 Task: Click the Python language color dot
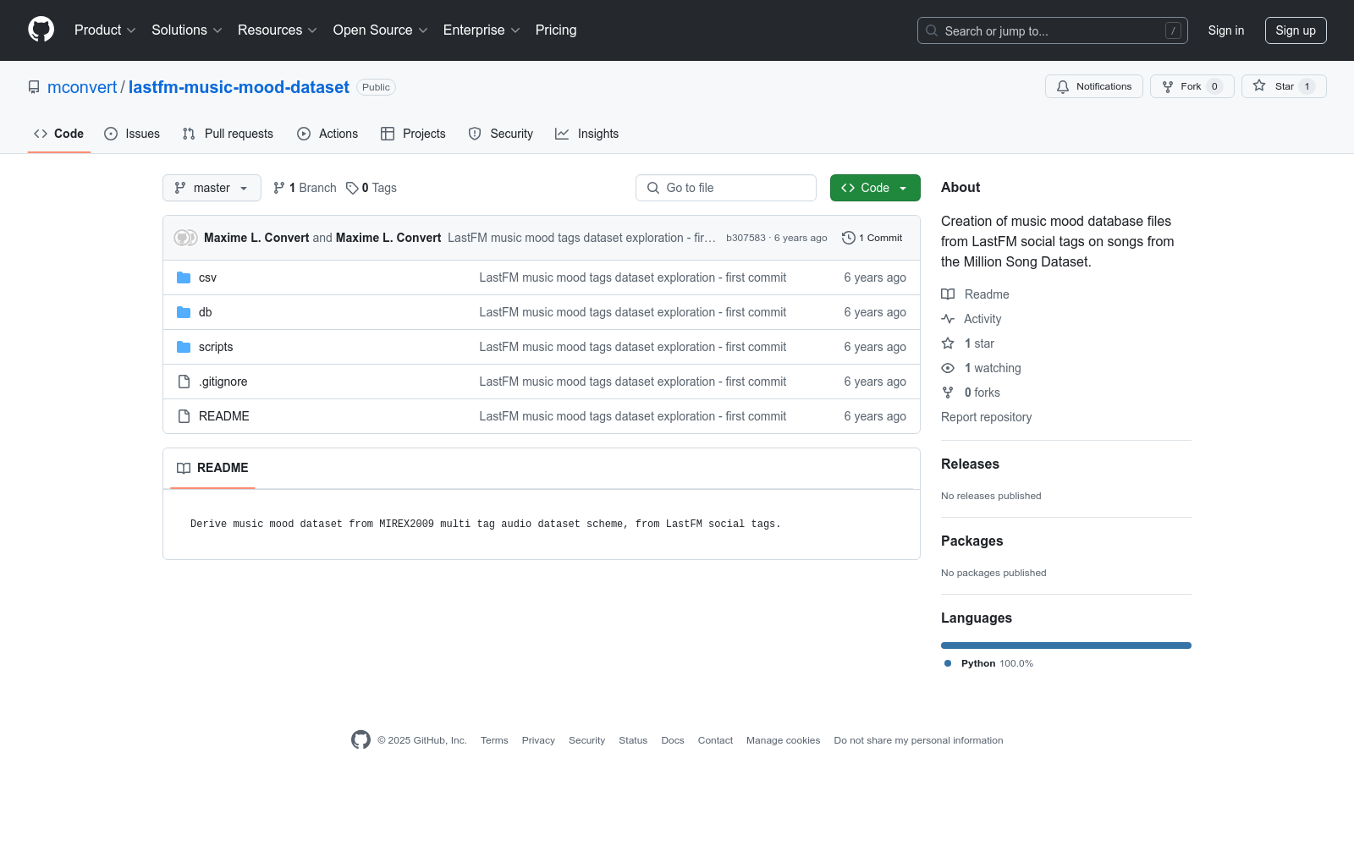(948, 663)
